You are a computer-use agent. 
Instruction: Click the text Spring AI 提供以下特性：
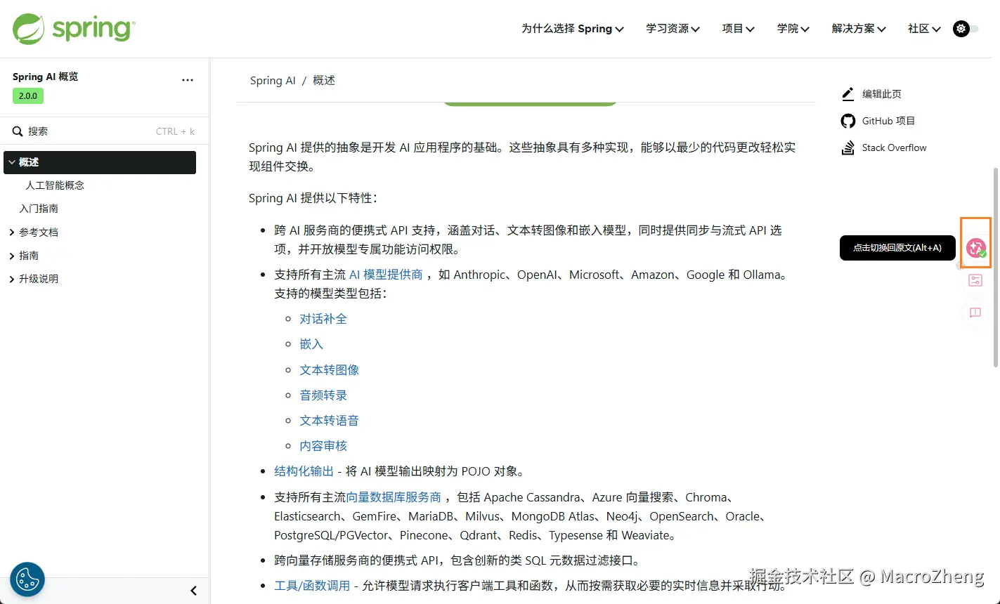click(x=313, y=198)
